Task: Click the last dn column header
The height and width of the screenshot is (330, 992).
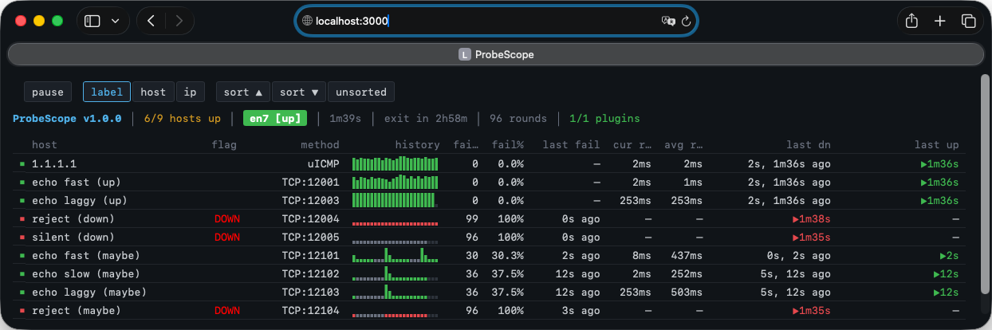Action: click(809, 145)
